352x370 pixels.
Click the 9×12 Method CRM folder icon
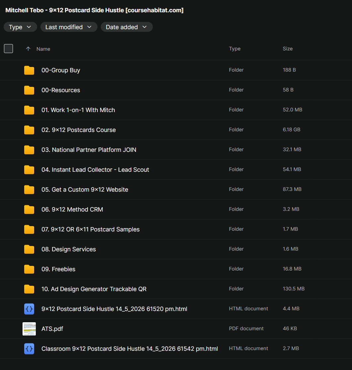coord(29,210)
